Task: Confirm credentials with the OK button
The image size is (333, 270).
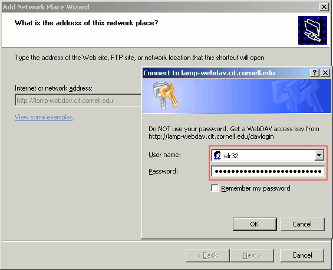Action: pos(255,224)
